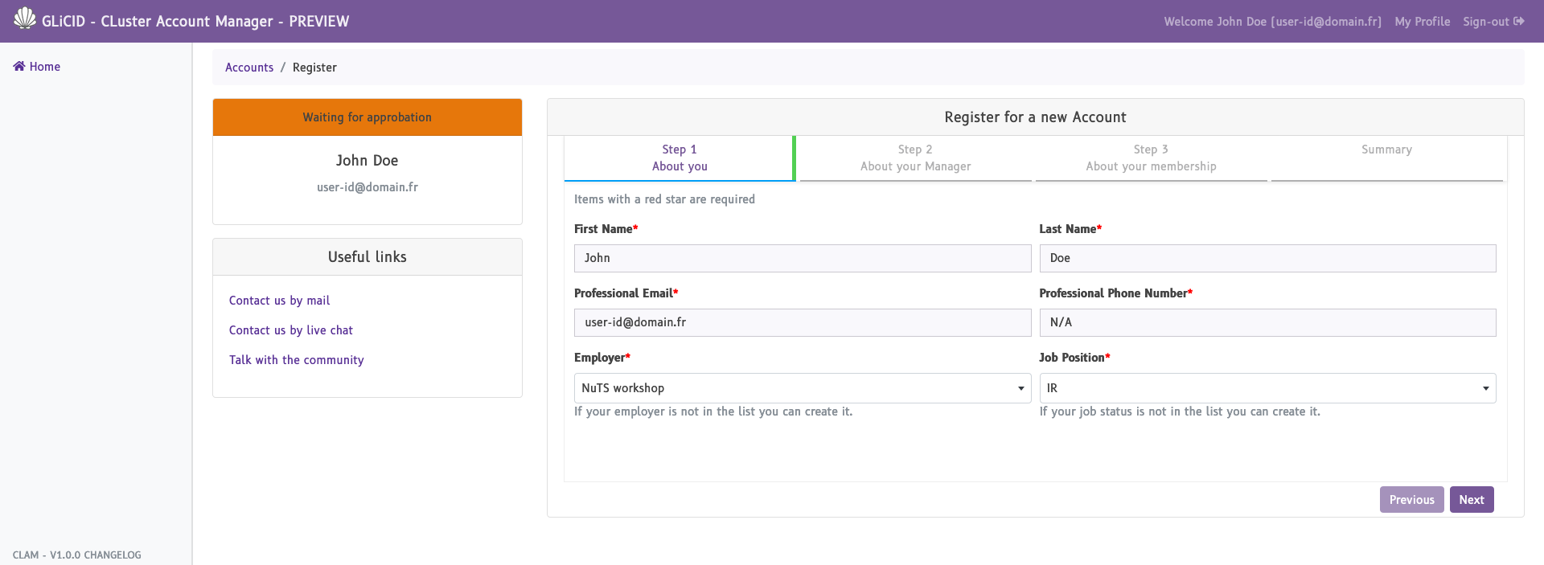Image resolution: width=1544 pixels, height=565 pixels.
Task: Click the GLiCID shell logo icon
Action: [25, 18]
